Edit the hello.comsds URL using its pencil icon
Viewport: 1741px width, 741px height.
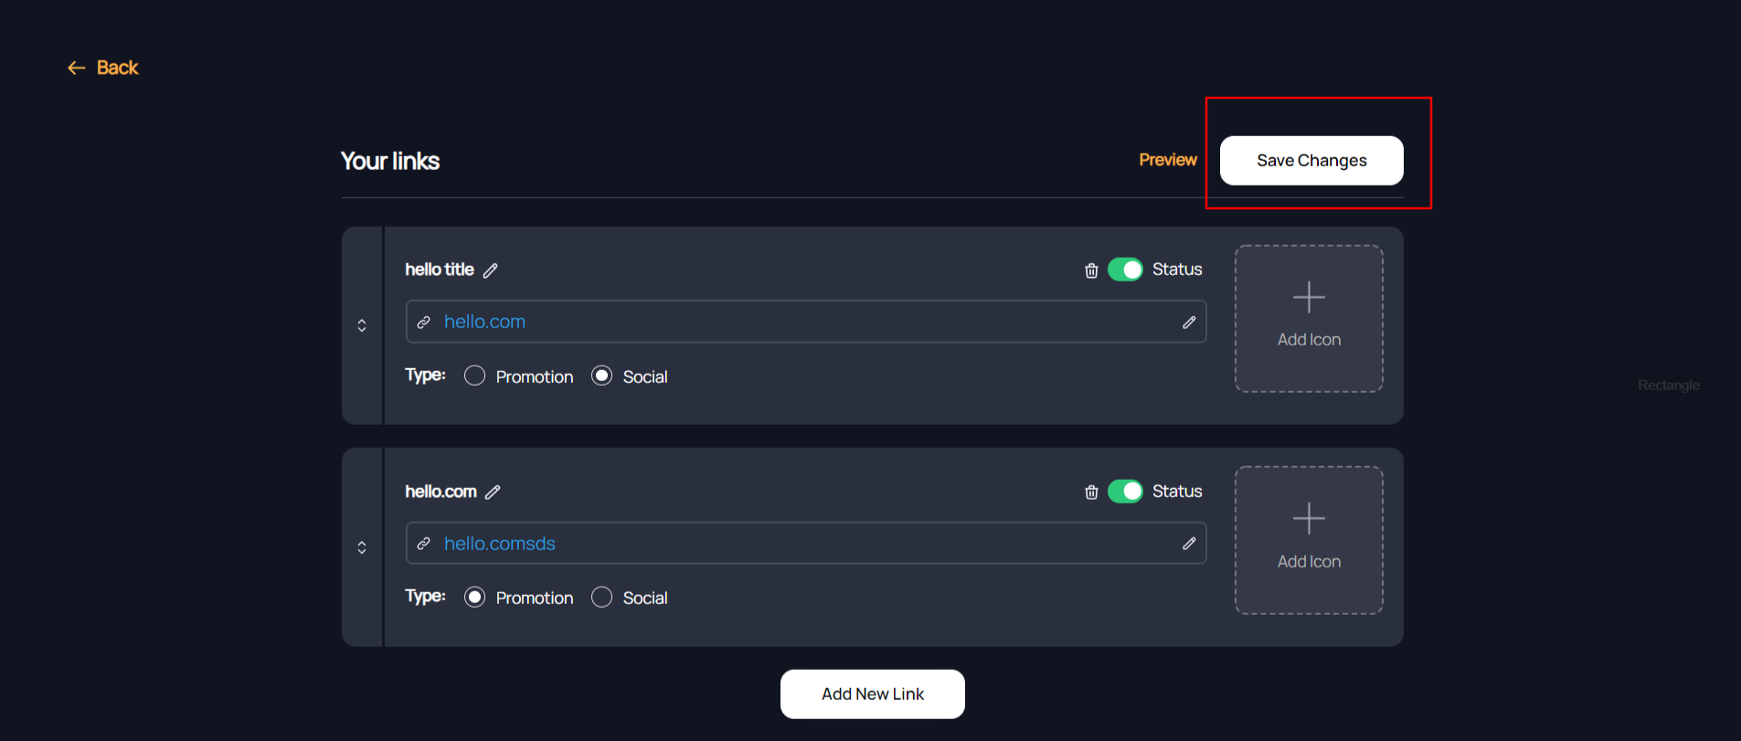pyautogui.click(x=1189, y=544)
